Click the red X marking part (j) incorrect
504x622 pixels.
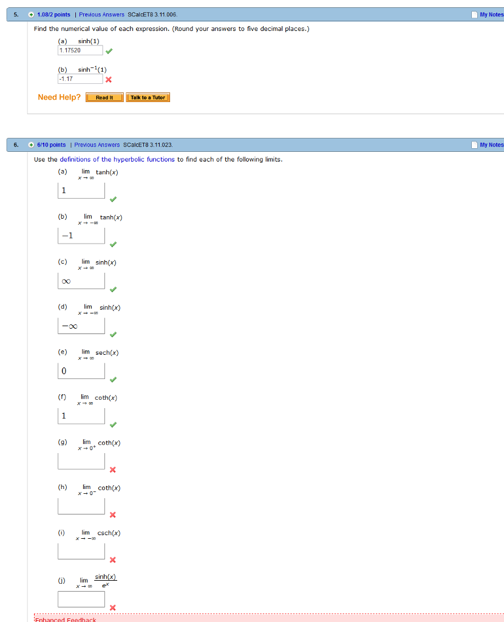[x=112, y=607]
